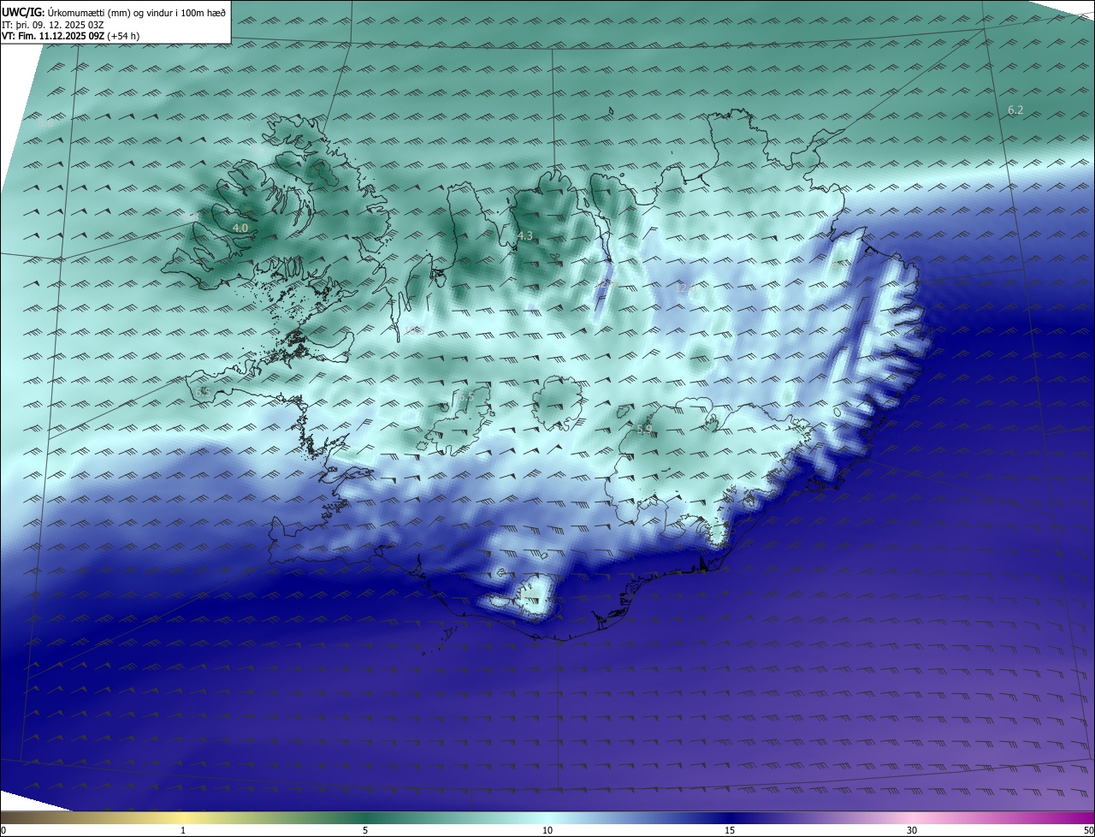Viewport: 1095px width, 837px height.
Task: Click the "4.0" value over the Westfjords
Action: 240,228
